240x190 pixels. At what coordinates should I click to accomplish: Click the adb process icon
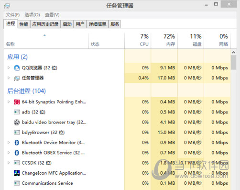pos(17,112)
